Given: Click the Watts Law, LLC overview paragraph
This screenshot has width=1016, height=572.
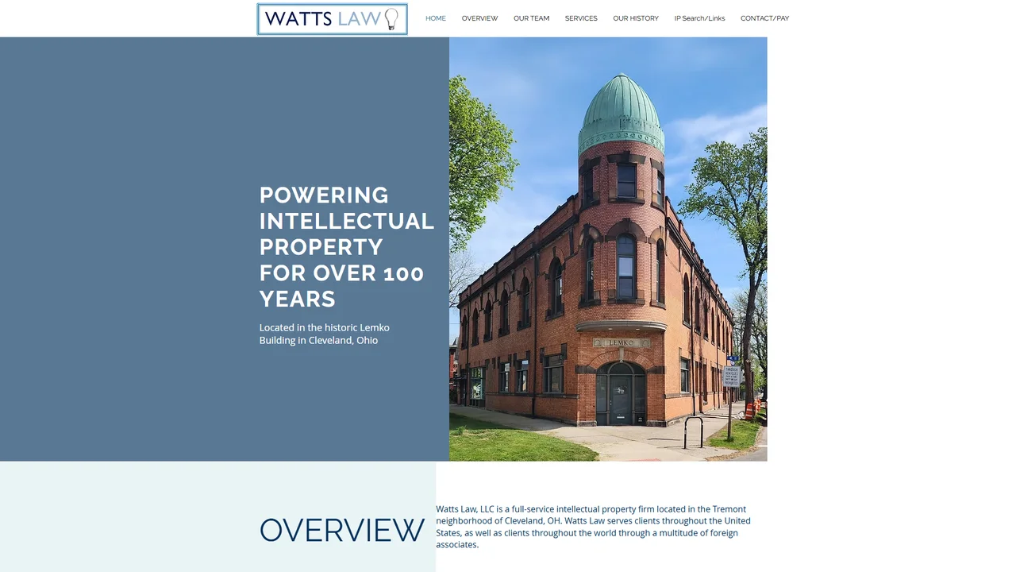Looking at the screenshot, I should [594, 527].
